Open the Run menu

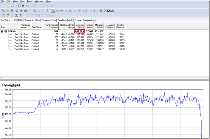22,1
